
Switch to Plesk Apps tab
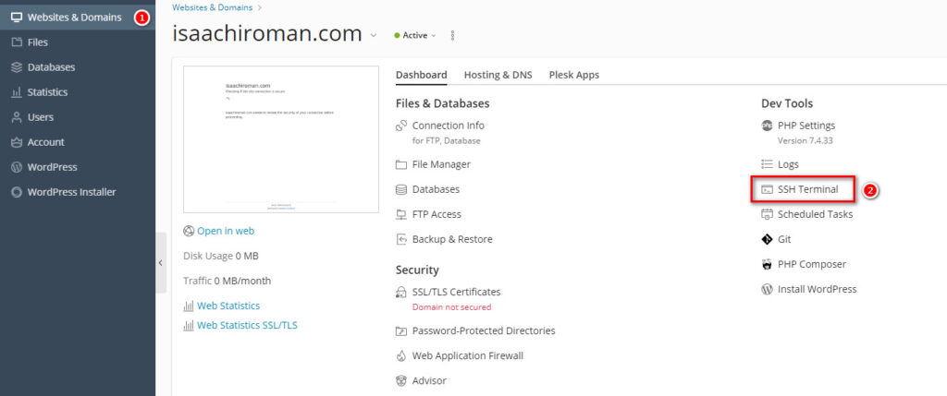pyautogui.click(x=573, y=76)
